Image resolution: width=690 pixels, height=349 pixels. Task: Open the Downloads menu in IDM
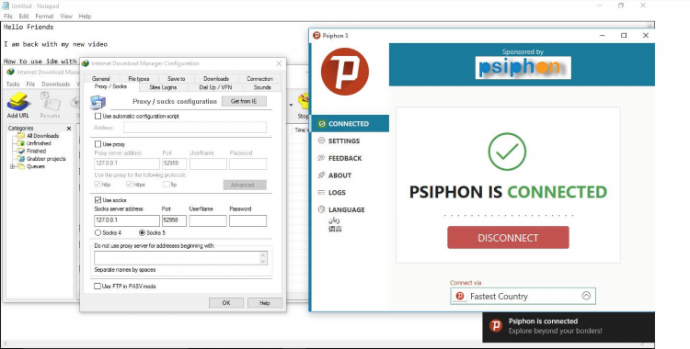coord(56,84)
